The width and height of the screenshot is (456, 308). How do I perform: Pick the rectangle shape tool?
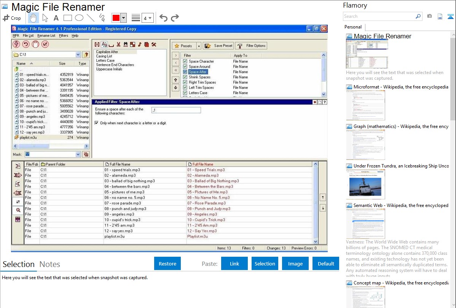[x=67, y=18]
